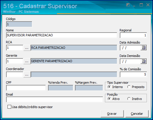Click the Tipo Supervisor group label
The image size is (153, 120).
point(118,83)
